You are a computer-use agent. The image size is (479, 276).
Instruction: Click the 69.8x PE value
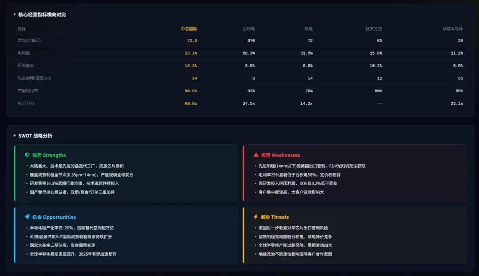191,103
